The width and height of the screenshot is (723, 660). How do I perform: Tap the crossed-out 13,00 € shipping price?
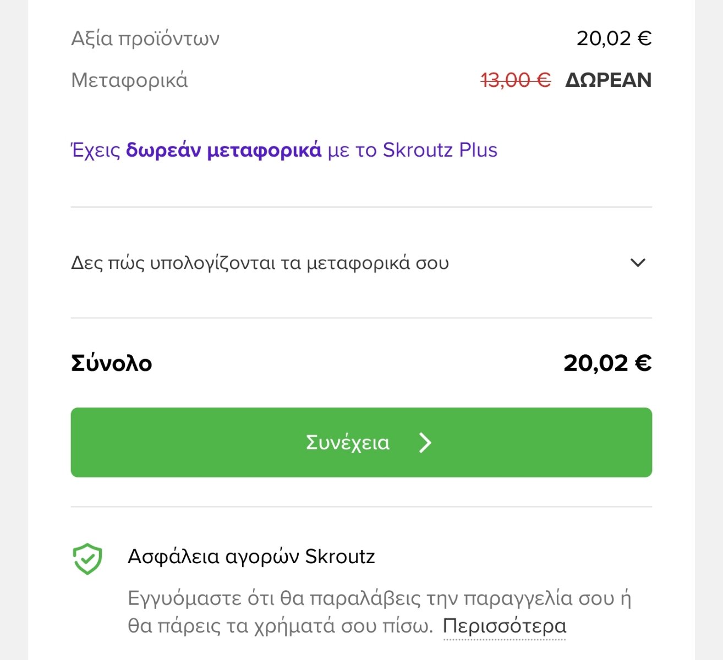tap(516, 80)
